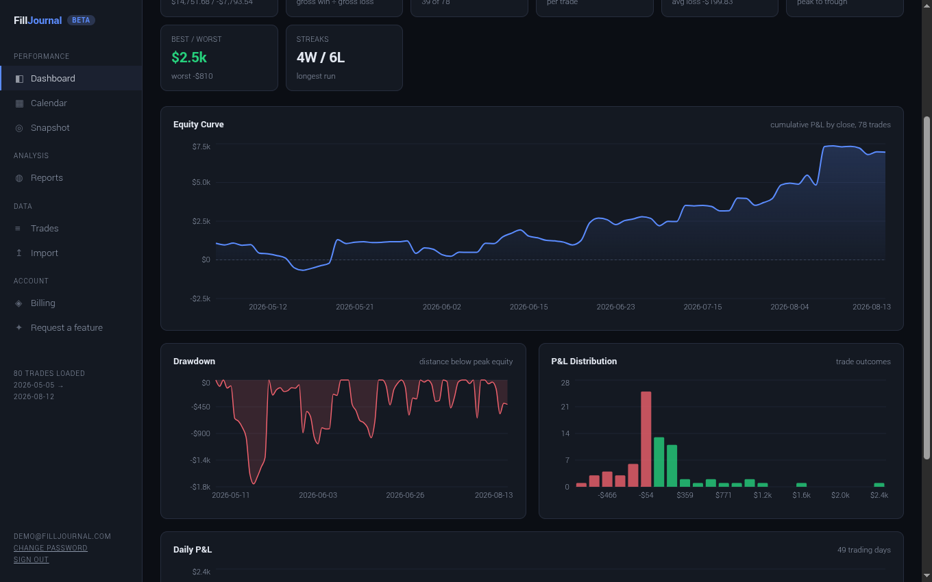Click the Calendar grid icon
Screen dimensions: 932x582
pyautogui.click(x=19, y=103)
